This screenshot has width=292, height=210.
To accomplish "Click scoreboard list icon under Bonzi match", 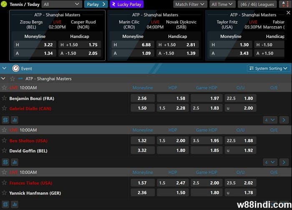I will point(5,120).
